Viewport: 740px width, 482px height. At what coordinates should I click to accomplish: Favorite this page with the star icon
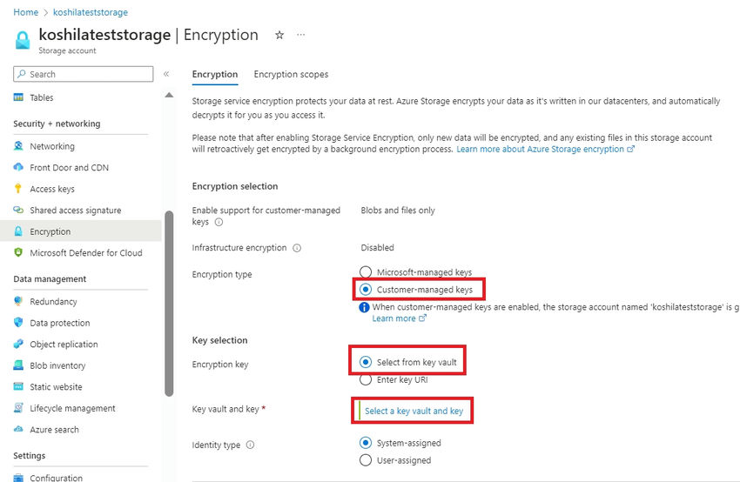pos(279,35)
